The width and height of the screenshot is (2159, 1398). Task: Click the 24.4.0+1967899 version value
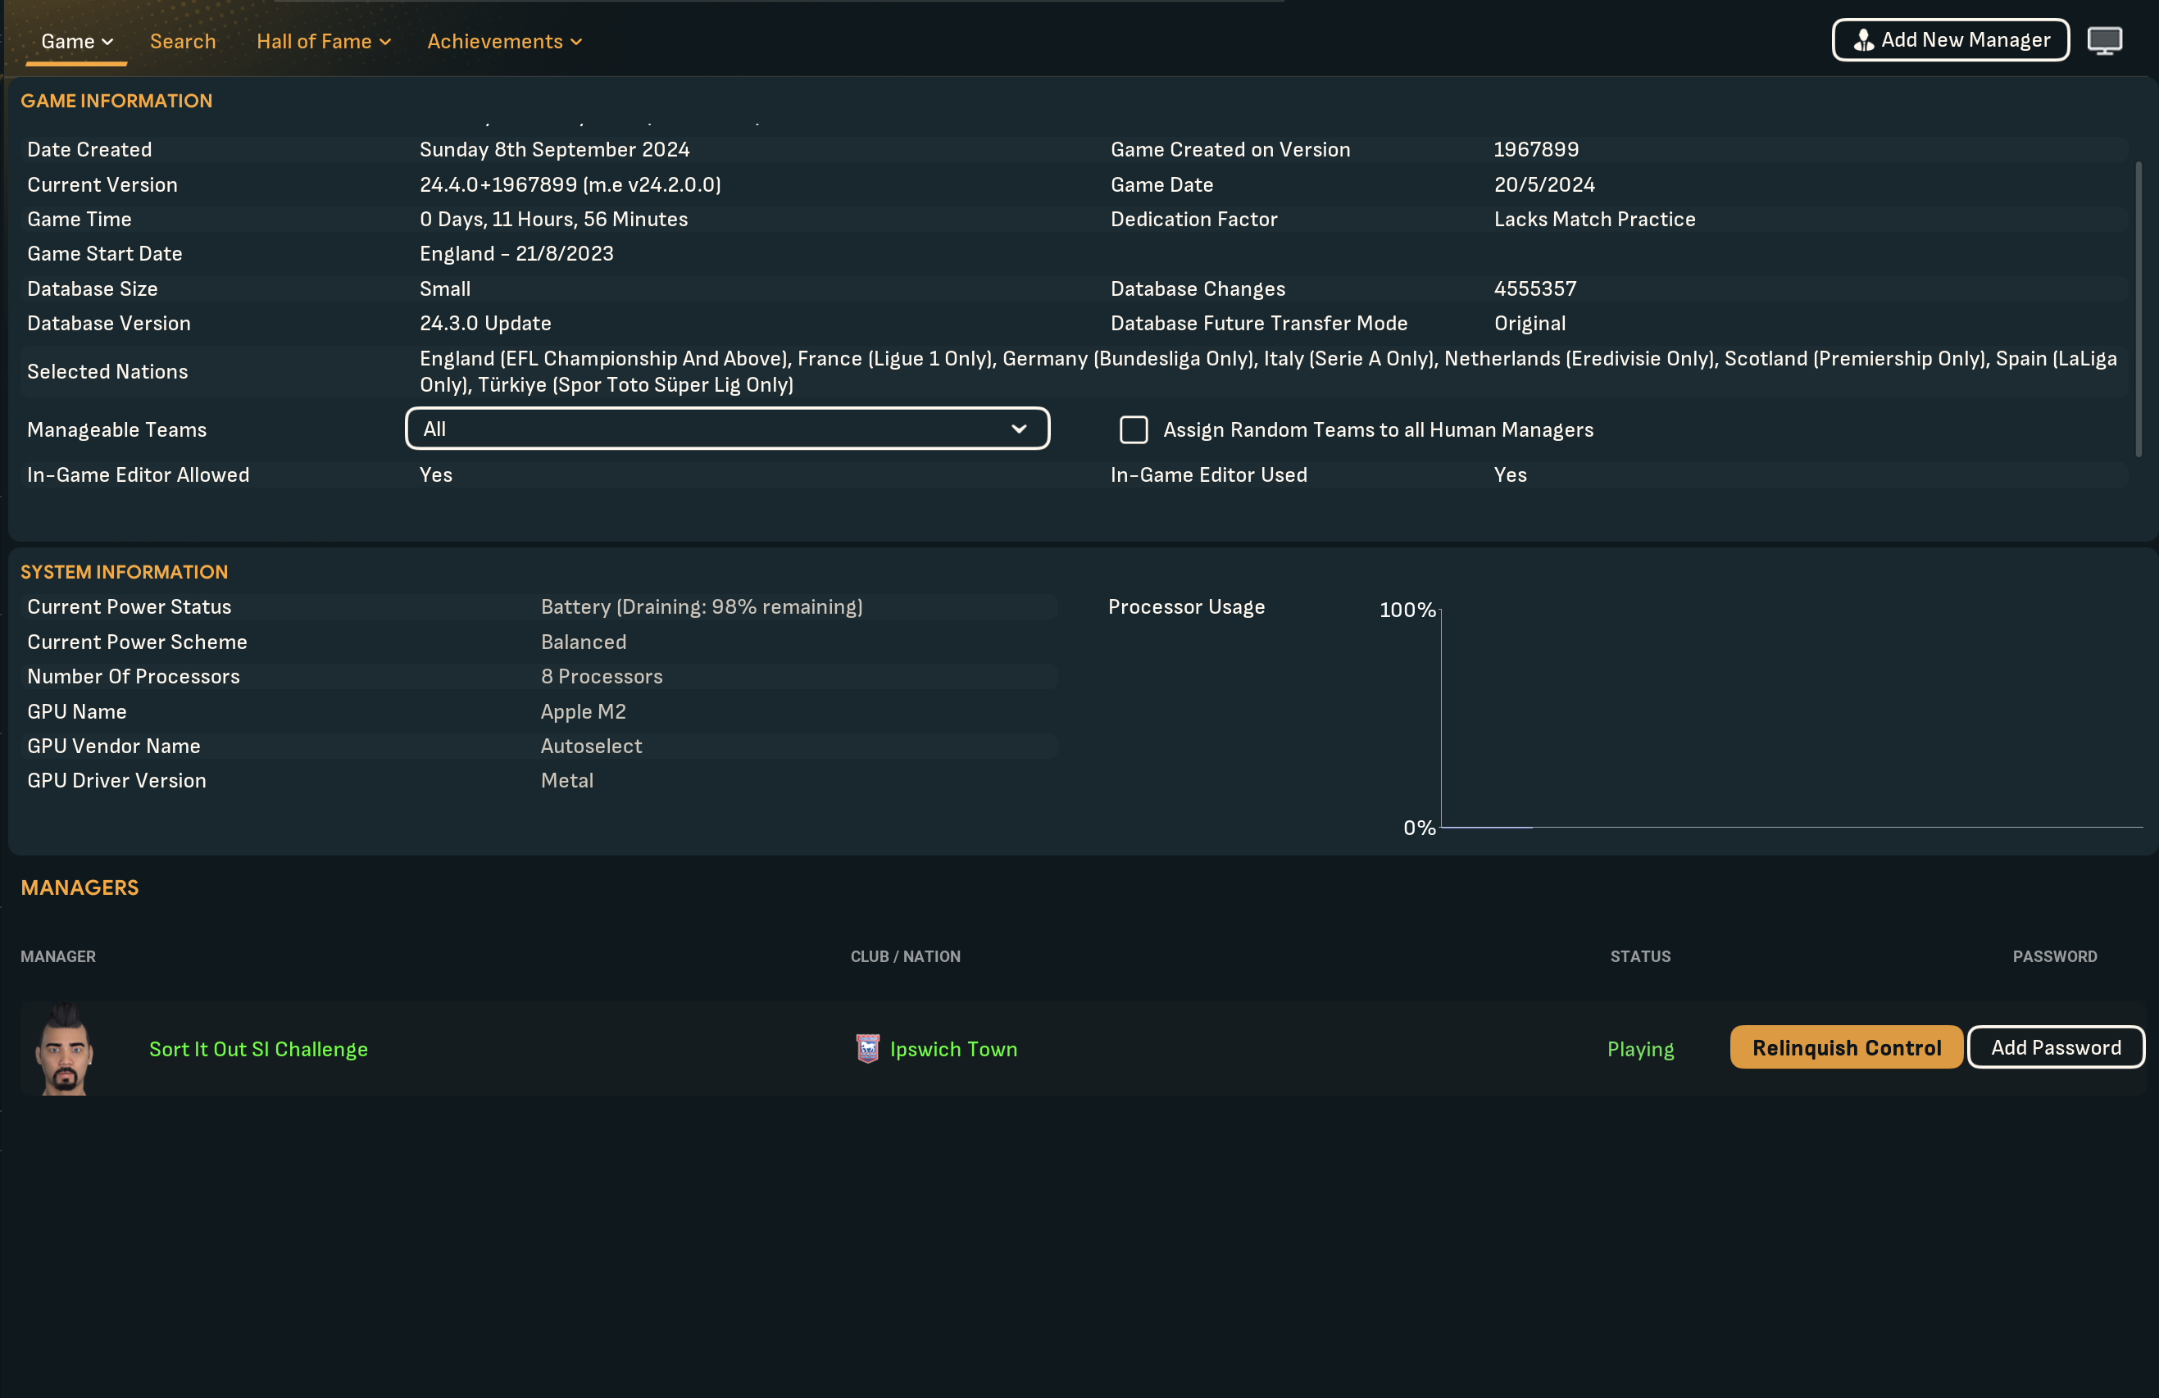(570, 184)
